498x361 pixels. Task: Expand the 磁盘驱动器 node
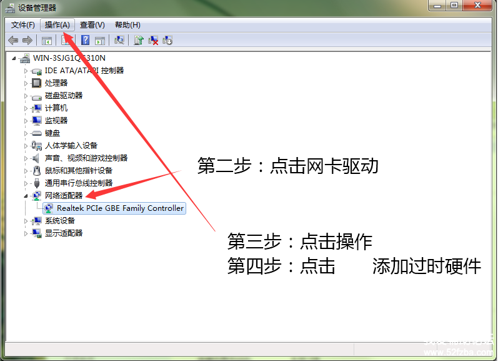(x=26, y=96)
